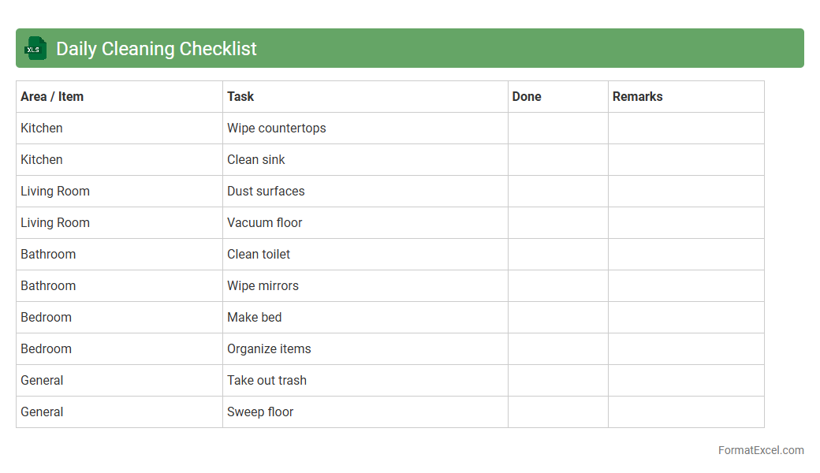The image size is (820, 473).
Task: Mark Done cell for Wipe countertops
Action: (557, 128)
